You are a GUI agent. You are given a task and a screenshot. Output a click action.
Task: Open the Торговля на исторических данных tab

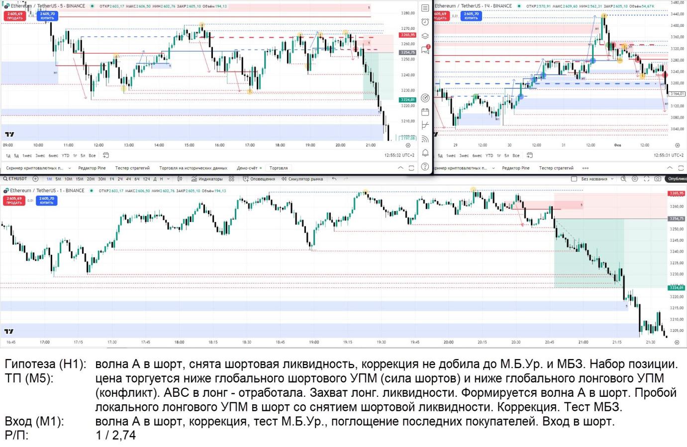click(x=193, y=168)
